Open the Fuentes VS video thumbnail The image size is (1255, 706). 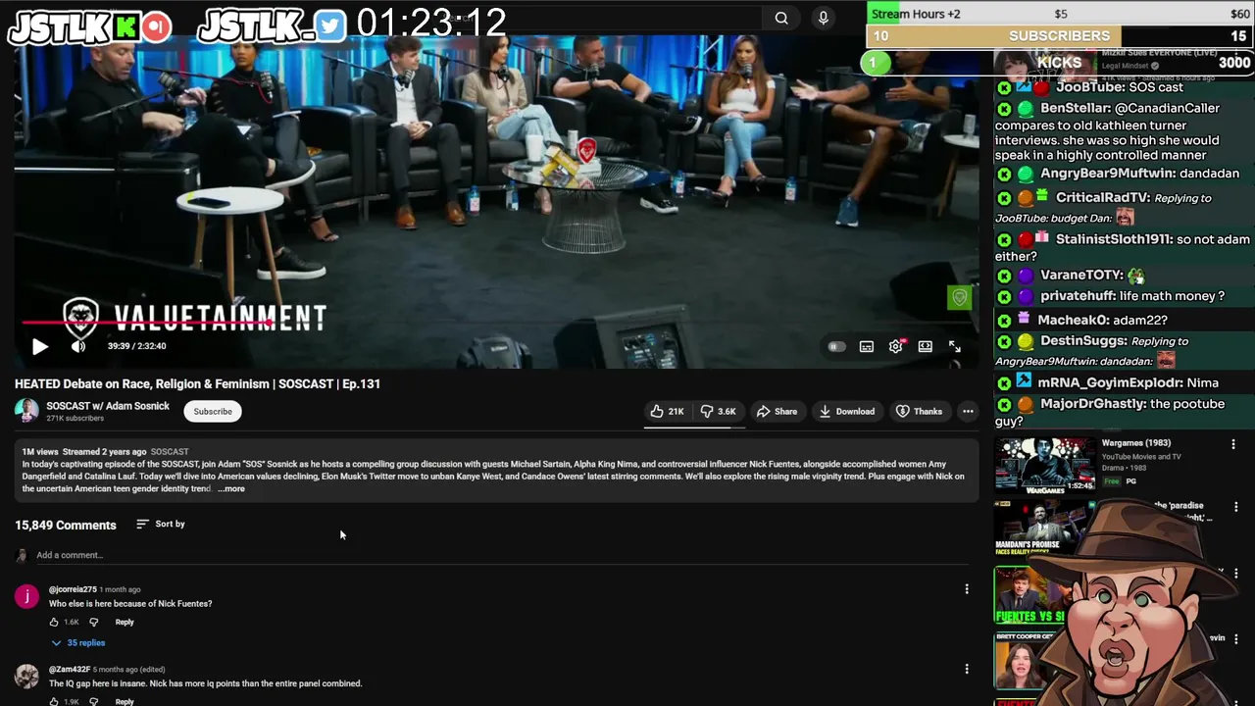click(x=1029, y=595)
